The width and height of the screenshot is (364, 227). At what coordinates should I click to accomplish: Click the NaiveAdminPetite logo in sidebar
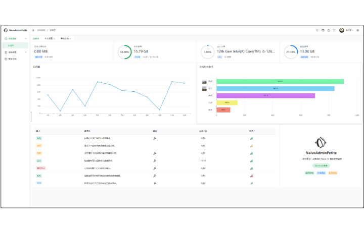(15, 30)
